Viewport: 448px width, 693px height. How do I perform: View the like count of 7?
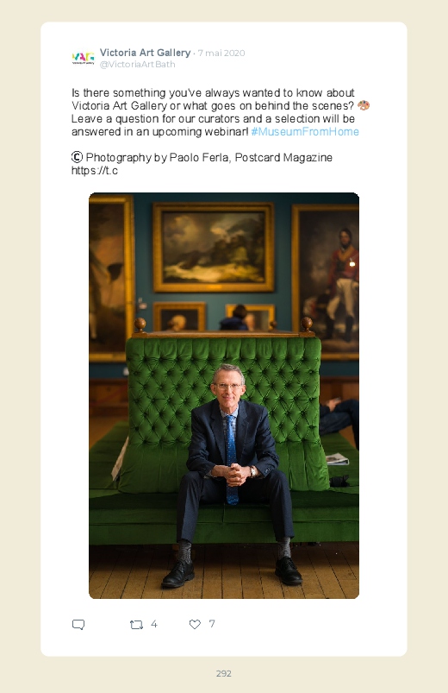point(212,624)
